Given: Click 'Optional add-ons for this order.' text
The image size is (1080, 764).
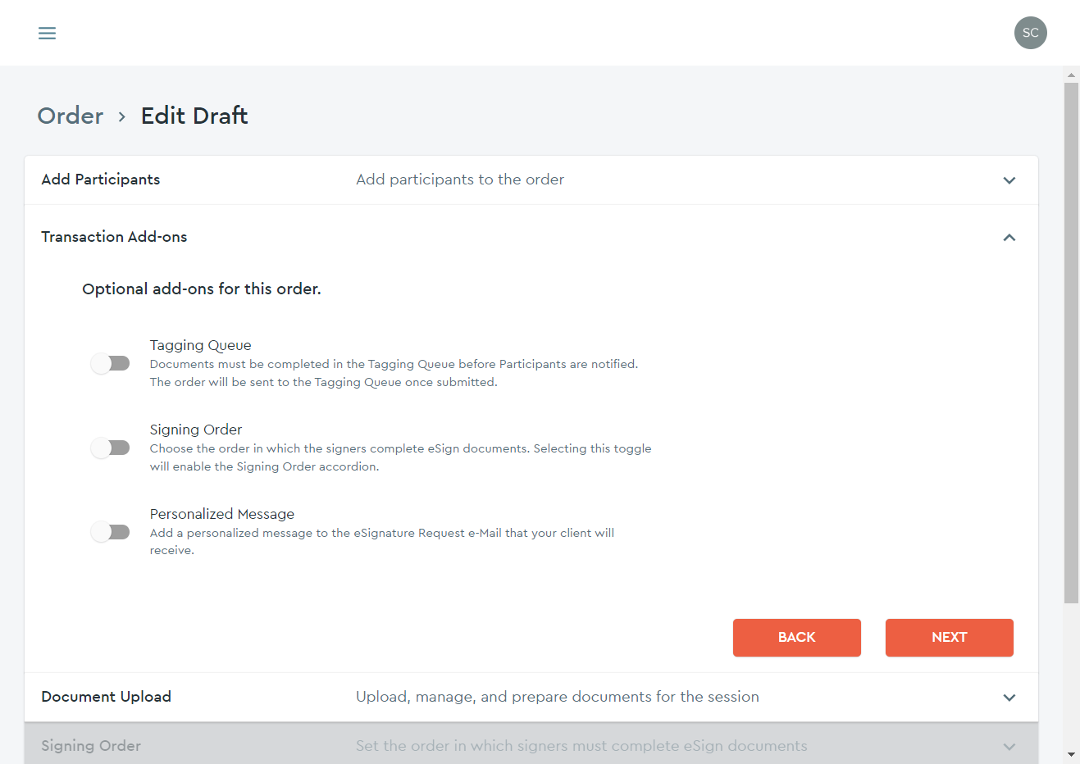Looking at the screenshot, I should [x=202, y=289].
